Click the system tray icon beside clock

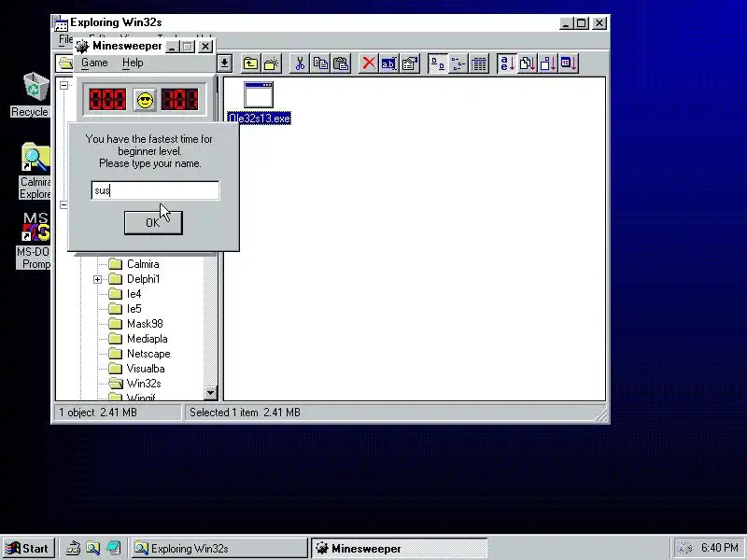point(685,548)
